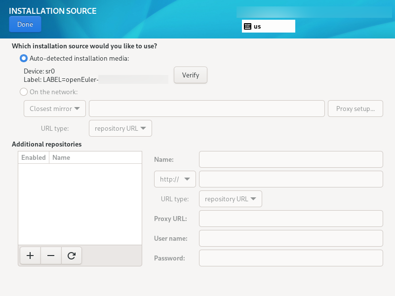Focus the repository Name input field
The height and width of the screenshot is (296, 395).
tap(291, 159)
